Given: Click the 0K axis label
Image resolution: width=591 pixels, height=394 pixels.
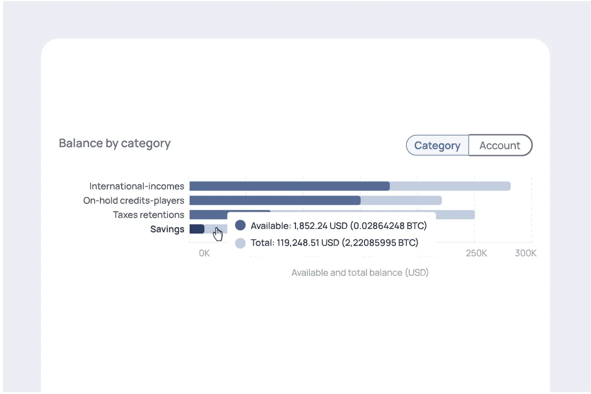Looking at the screenshot, I should click(x=204, y=254).
